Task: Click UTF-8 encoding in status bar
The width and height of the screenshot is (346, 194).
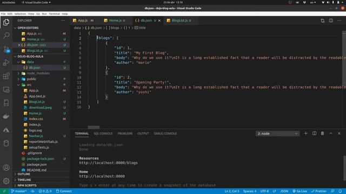Action: (264, 191)
